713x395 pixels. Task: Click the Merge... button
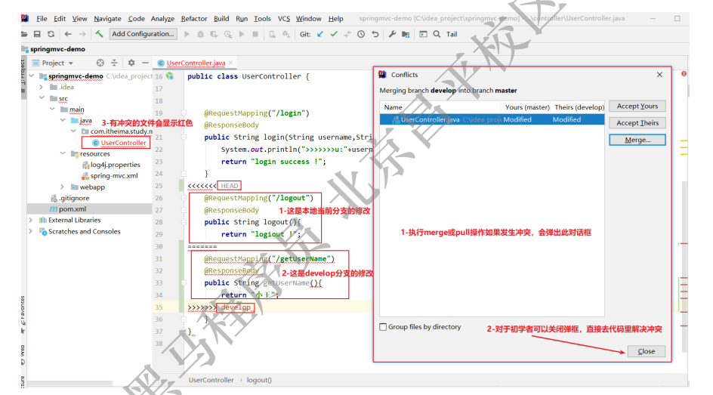pos(637,140)
